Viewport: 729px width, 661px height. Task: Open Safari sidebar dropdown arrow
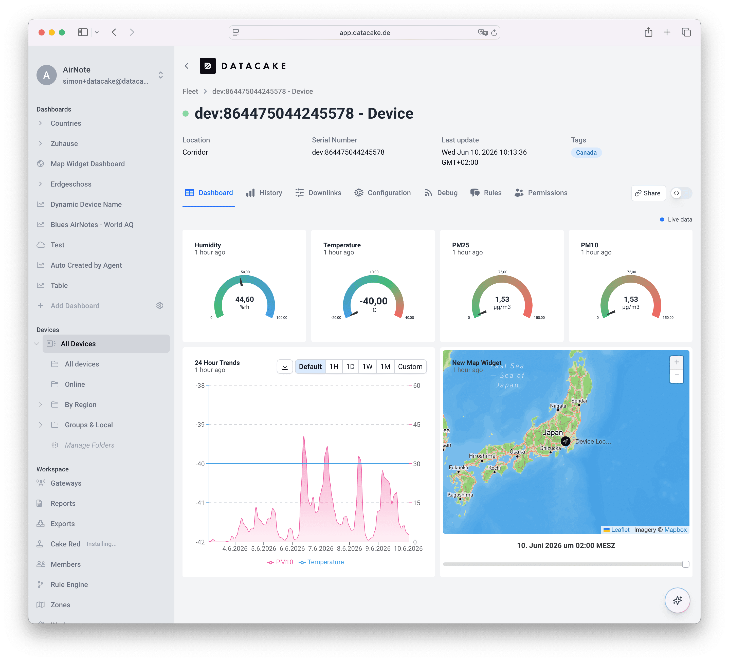coord(97,32)
